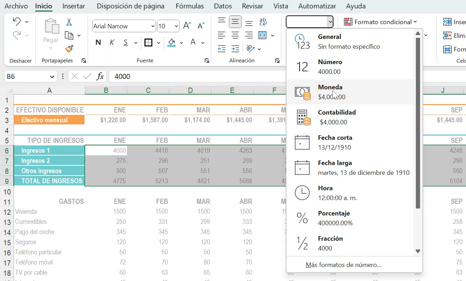The image size is (466, 281).
Task: Click the decrease indent icon
Action: tap(221, 49)
